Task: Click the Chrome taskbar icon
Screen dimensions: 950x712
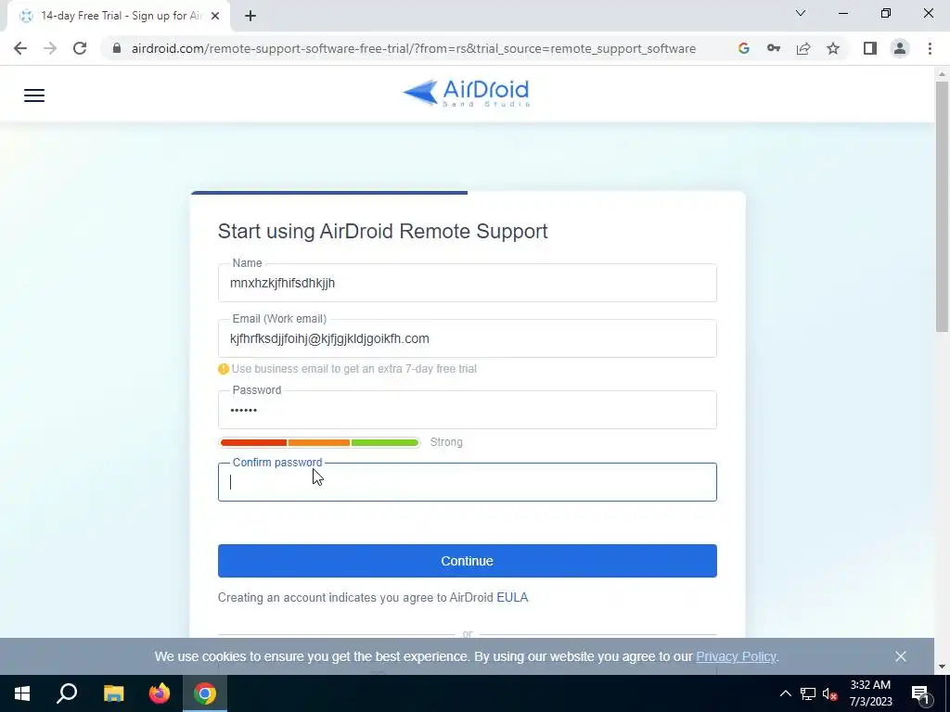Action: pyautogui.click(x=205, y=693)
